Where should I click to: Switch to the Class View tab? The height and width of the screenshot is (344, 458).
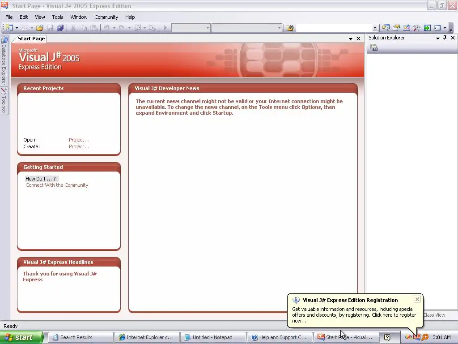click(x=434, y=315)
